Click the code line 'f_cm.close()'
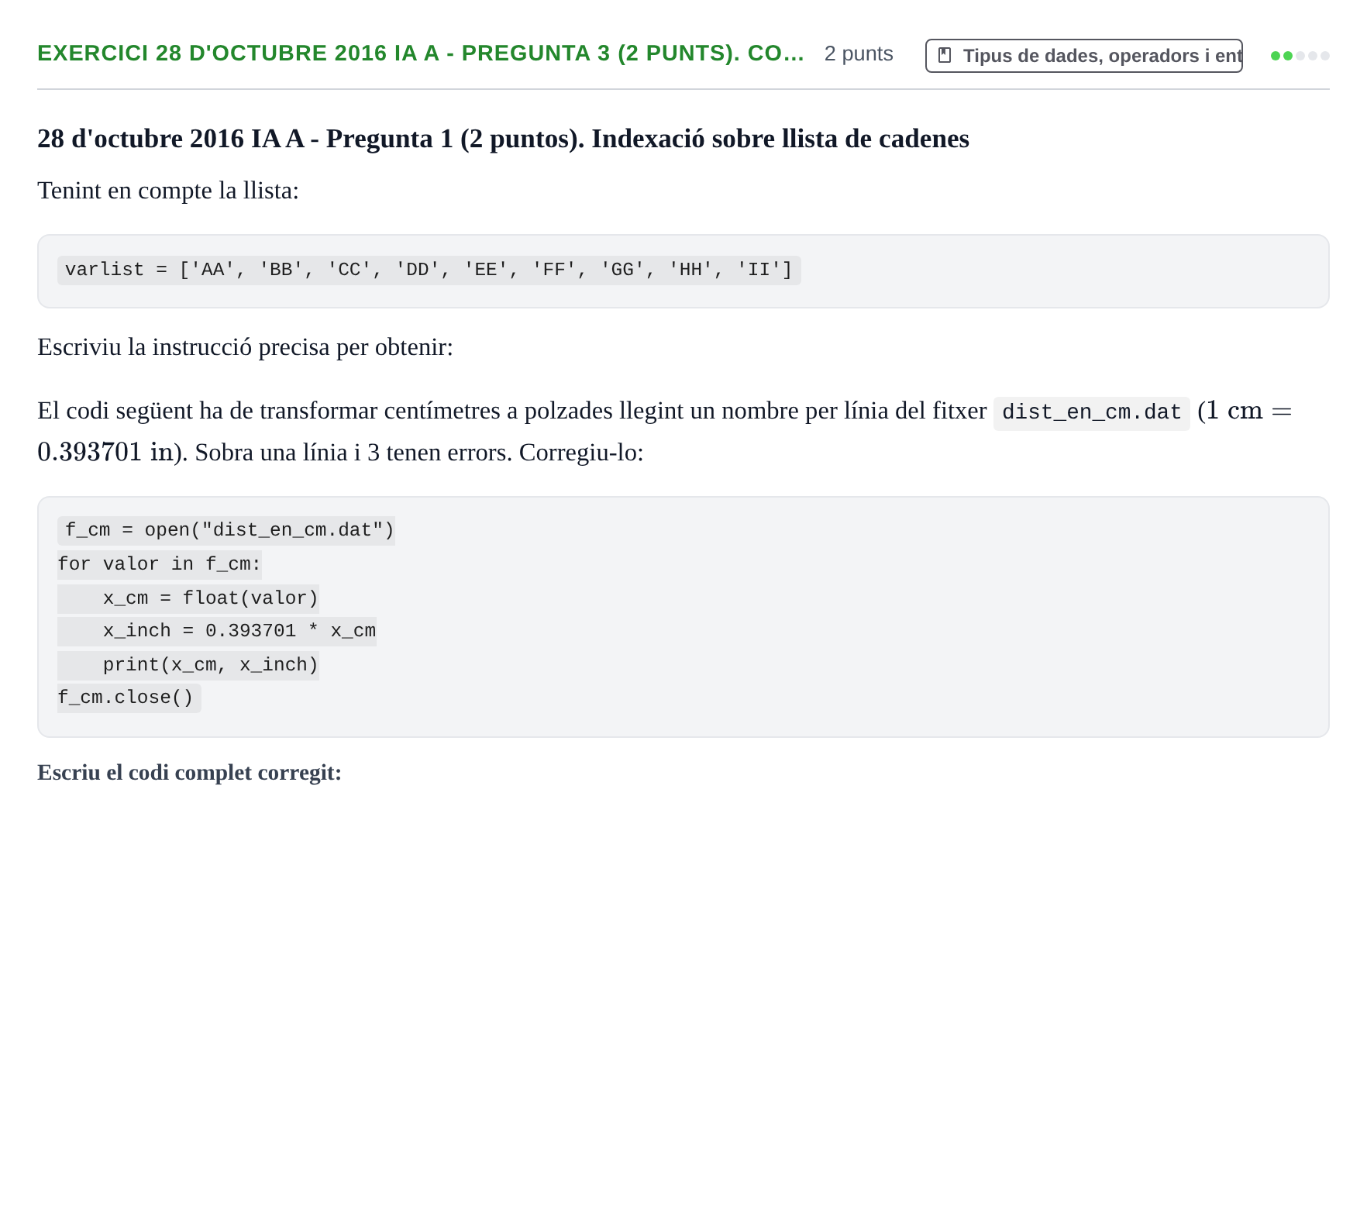This screenshot has height=1206, width=1367. 129,698
